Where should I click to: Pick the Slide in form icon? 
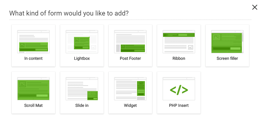click(82, 89)
